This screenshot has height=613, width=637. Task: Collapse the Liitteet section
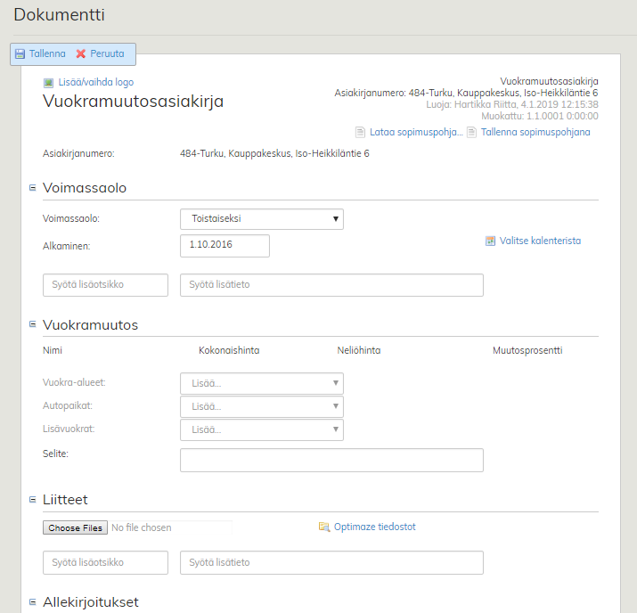[33, 500]
